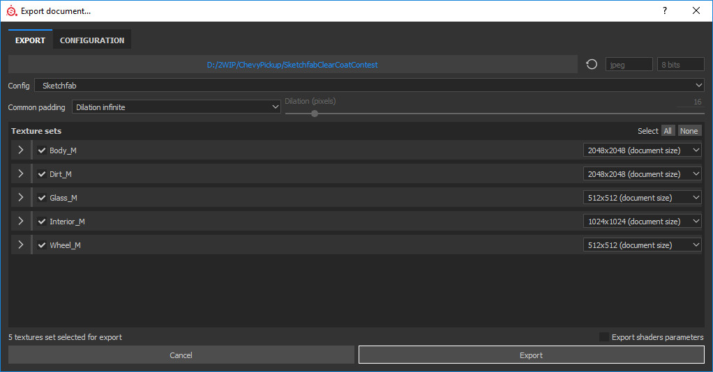
Task: Click the Substance Painter logo icon
Action: [x=11, y=11]
